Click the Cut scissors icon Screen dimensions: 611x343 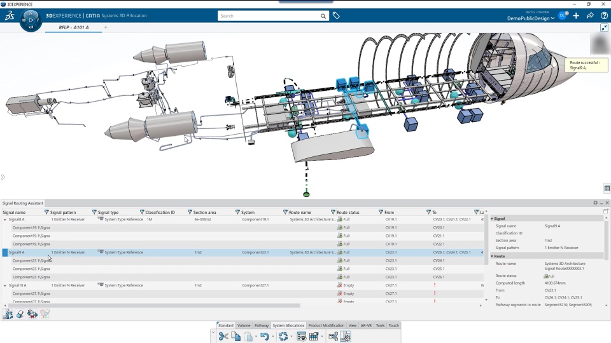coord(223,337)
